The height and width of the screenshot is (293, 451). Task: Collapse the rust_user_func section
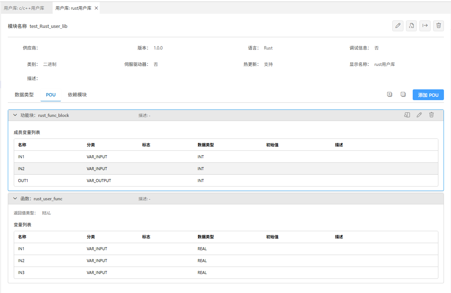tap(15, 198)
